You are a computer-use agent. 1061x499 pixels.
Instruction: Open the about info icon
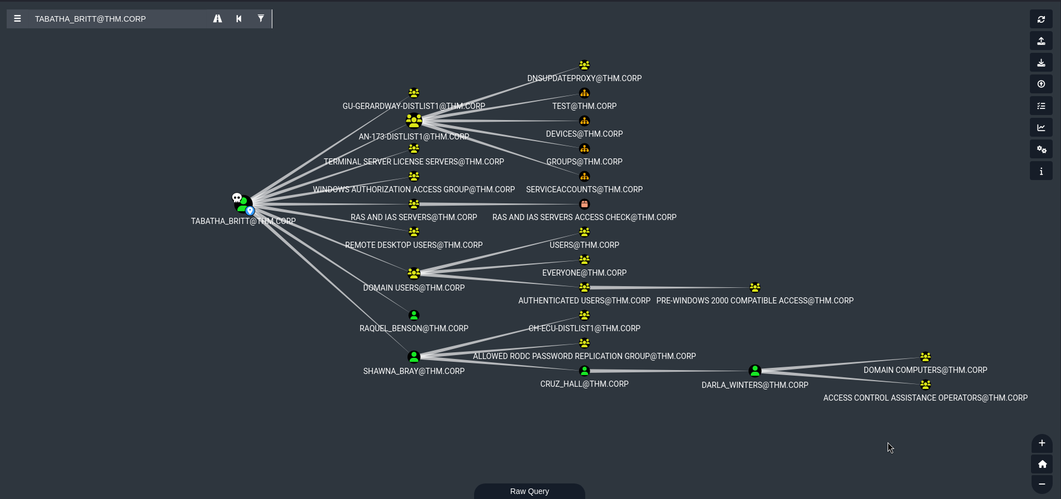tap(1041, 171)
